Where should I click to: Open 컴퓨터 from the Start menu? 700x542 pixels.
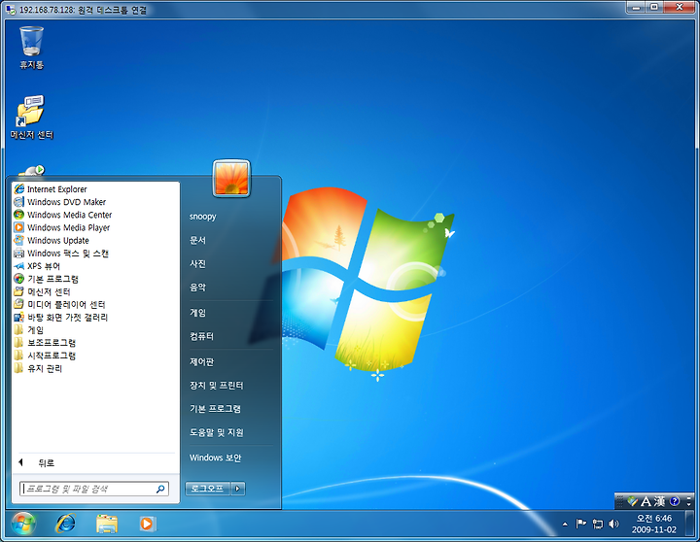pyautogui.click(x=202, y=336)
